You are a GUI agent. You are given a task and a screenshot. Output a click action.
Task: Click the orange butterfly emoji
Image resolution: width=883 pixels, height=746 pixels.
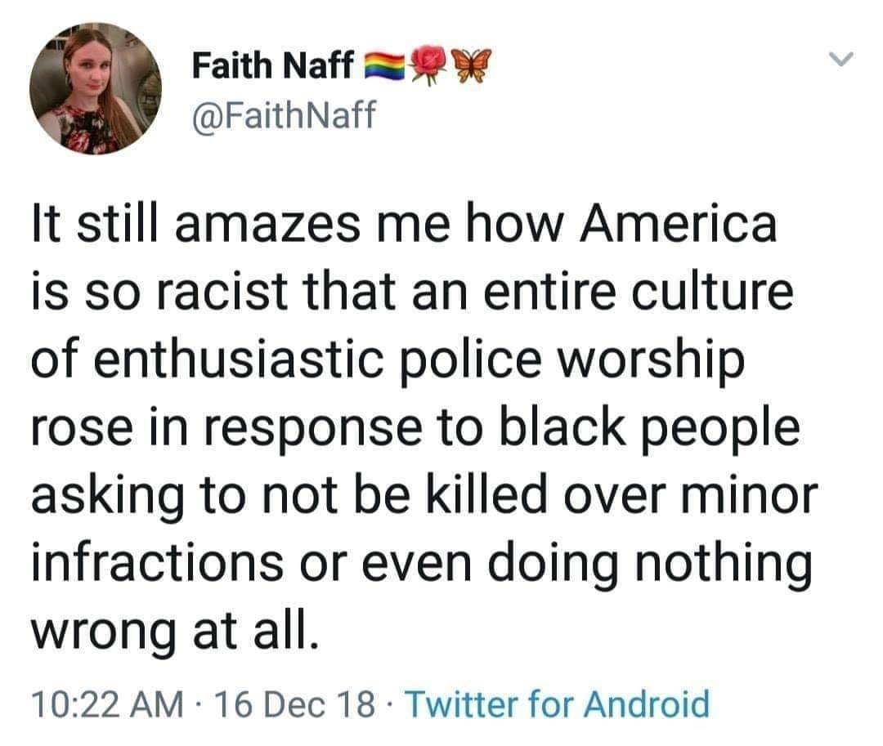[x=473, y=65]
